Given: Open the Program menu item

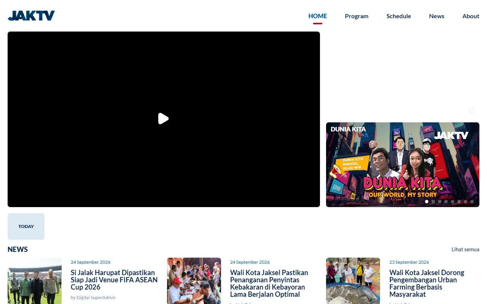Looking at the screenshot, I should pos(356,16).
